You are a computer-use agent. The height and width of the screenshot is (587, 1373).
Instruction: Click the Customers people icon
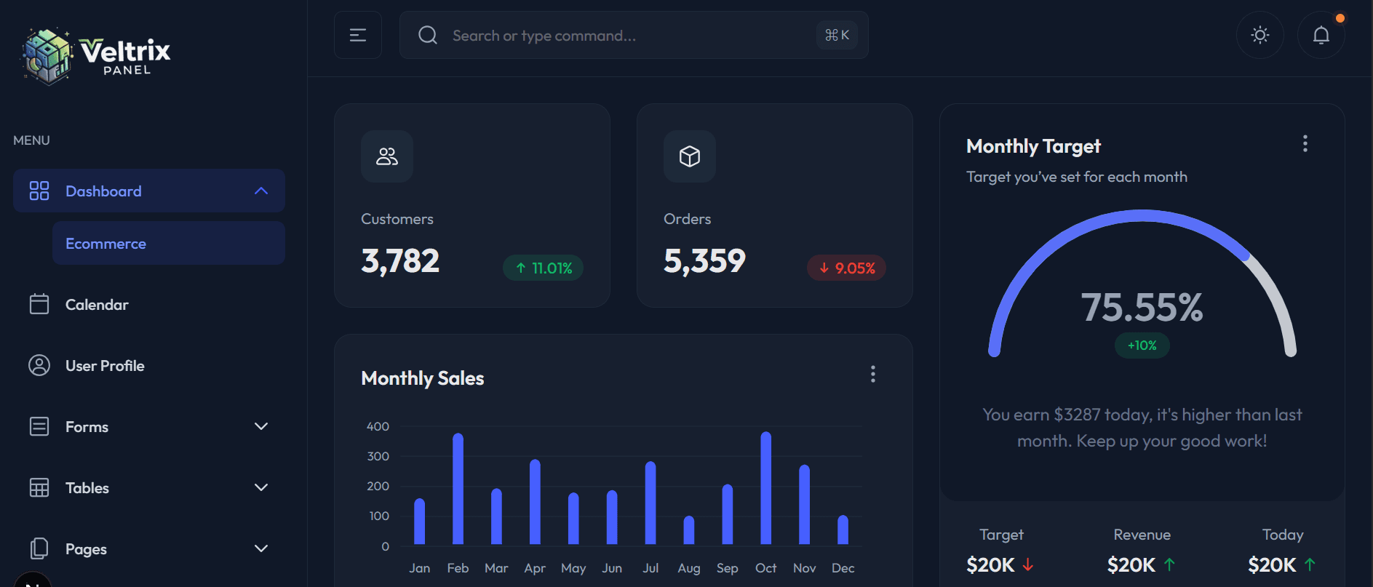(x=386, y=156)
